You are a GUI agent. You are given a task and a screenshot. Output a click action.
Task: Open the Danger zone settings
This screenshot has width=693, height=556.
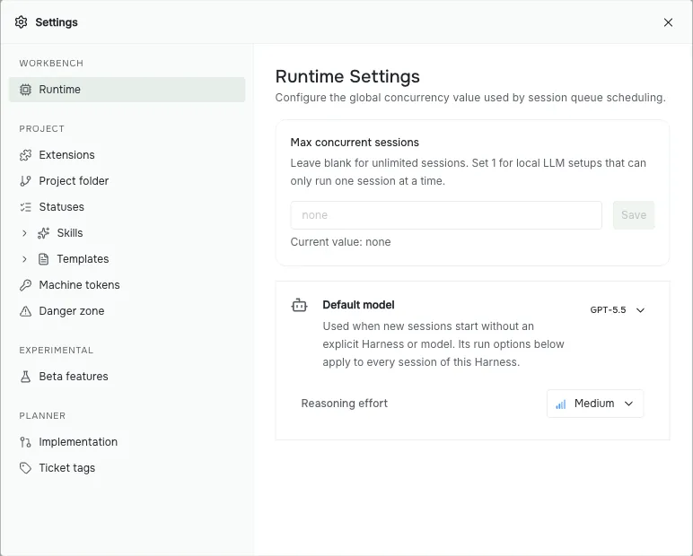[x=127, y=311]
